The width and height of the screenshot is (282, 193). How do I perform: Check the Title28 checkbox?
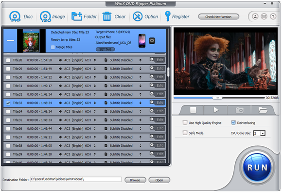(8, 60)
